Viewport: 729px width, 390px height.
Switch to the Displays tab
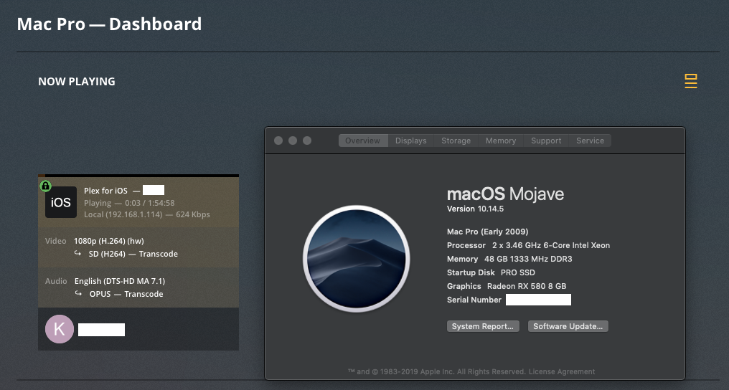tap(411, 141)
